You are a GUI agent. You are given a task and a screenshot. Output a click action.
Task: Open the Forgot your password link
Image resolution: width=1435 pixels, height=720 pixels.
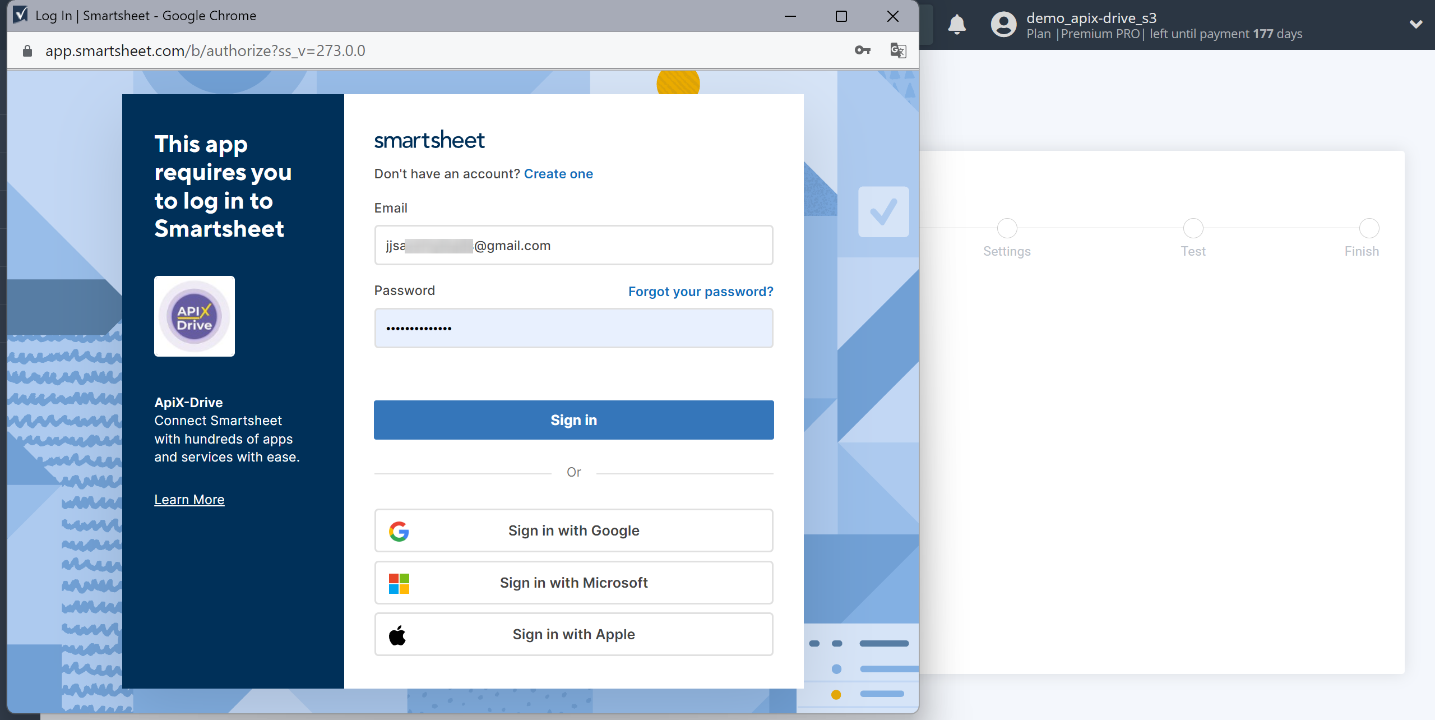(701, 292)
